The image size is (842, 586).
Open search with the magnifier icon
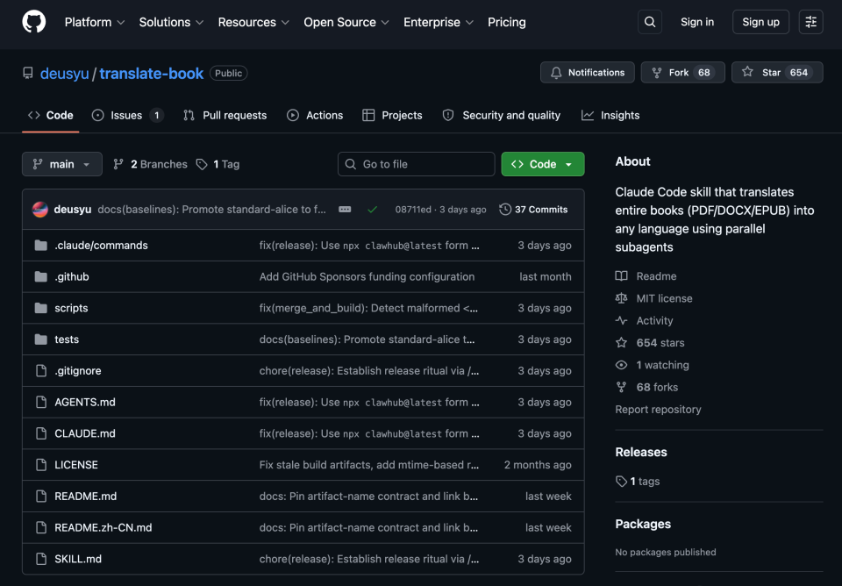[x=650, y=22]
